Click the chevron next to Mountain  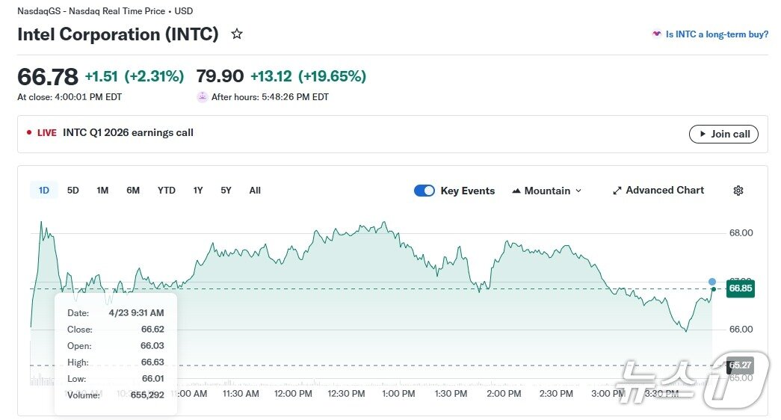coord(578,191)
